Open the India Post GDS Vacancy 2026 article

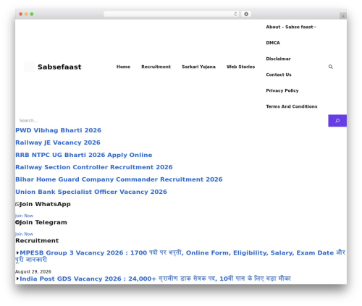(x=155, y=279)
